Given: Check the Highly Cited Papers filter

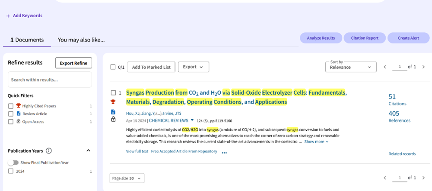Looking at the screenshot, I should [11, 106].
